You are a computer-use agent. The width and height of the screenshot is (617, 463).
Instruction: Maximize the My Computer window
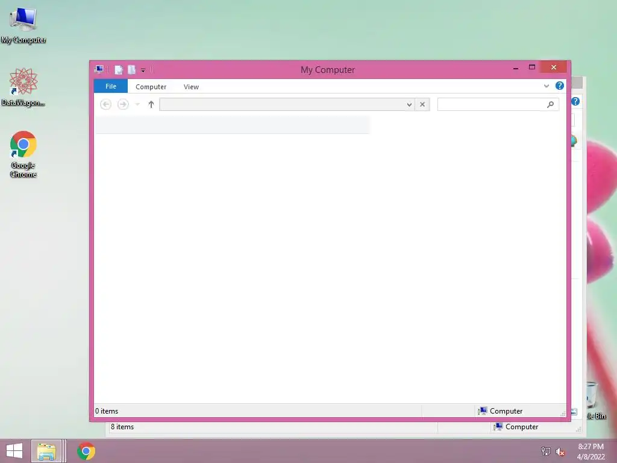click(532, 68)
